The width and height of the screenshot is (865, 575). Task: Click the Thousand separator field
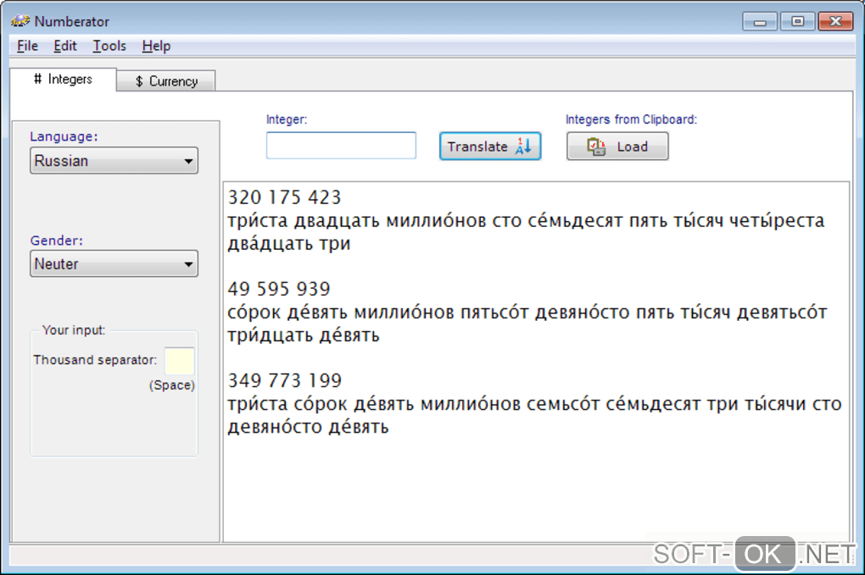click(x=179, y=361)
